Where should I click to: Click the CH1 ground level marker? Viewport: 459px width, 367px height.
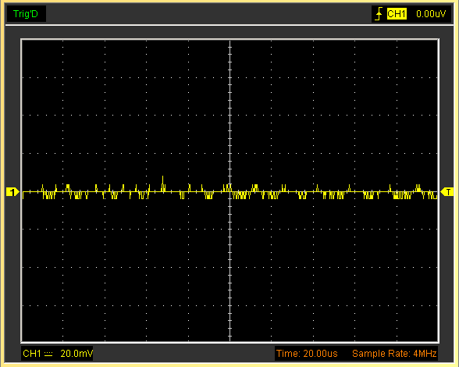[x=12, y=192]
